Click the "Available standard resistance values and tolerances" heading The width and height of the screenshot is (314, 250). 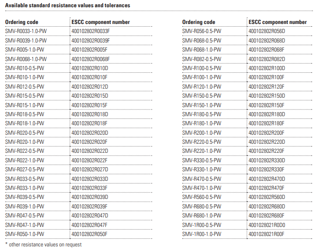coord(68,5)
